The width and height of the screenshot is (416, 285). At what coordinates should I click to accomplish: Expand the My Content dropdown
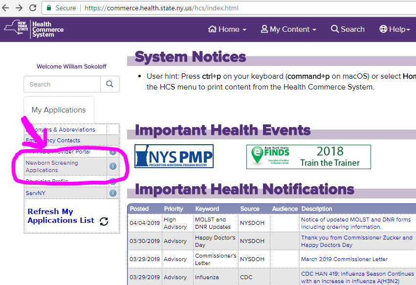288,29
